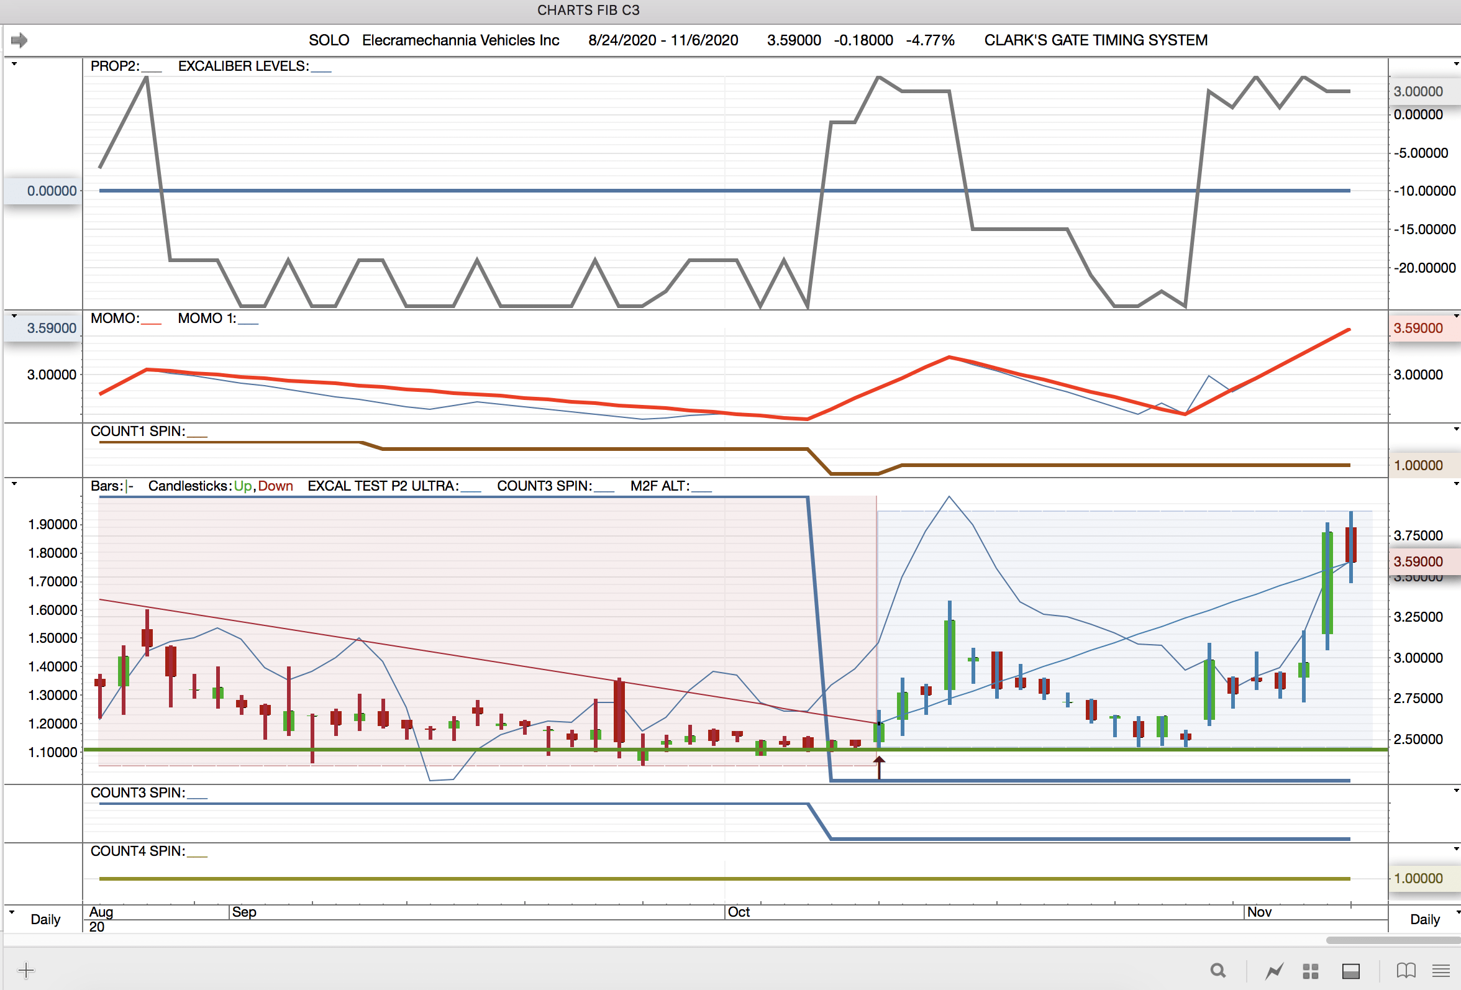
Task: Click the PROP2 indicator label
Action: point(114,66)
